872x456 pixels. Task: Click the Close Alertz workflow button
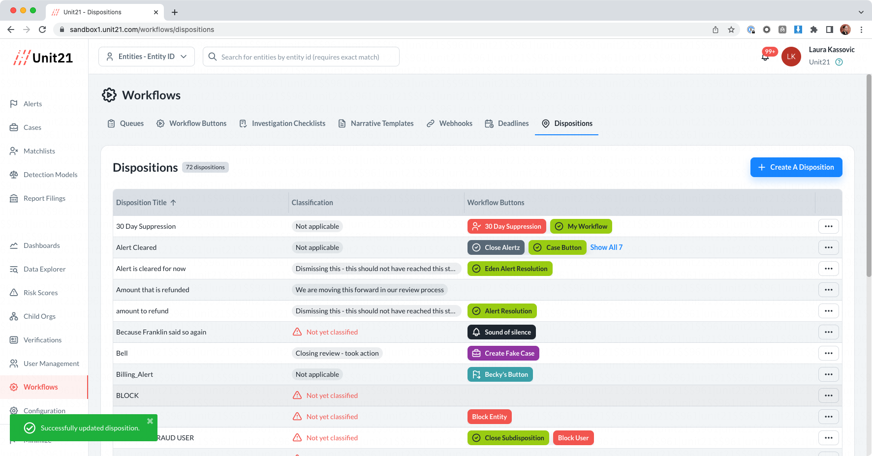tap(496, 247)
